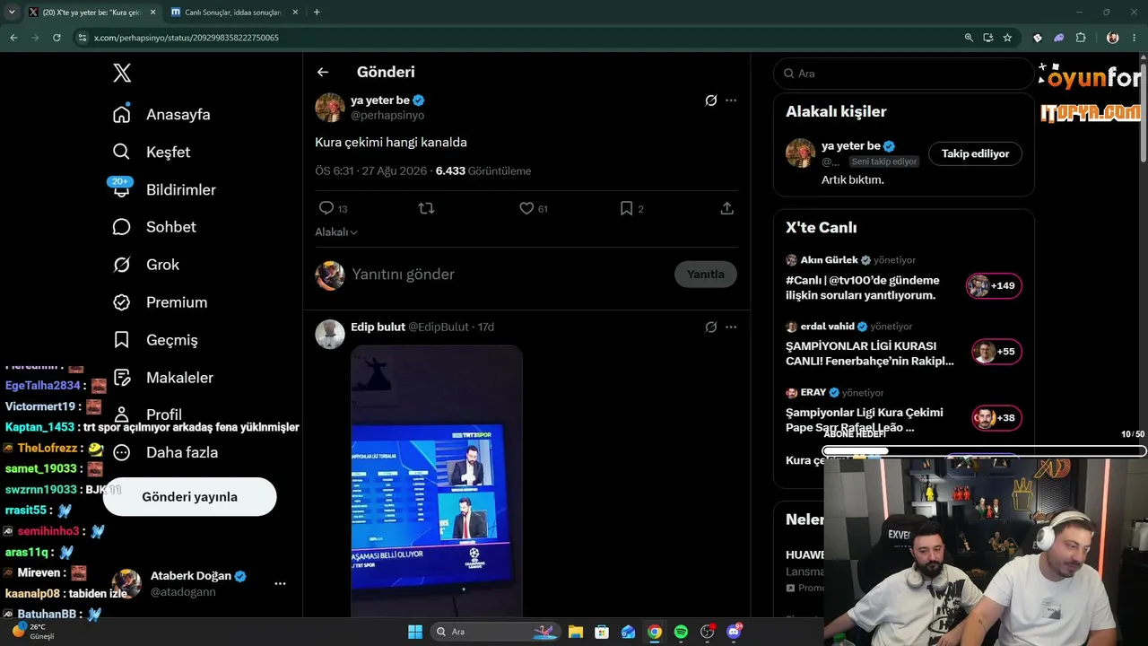Click the 6.433 Görüntüleme view count
This screenshot has width=1148, height=646.
pos(483,170)
